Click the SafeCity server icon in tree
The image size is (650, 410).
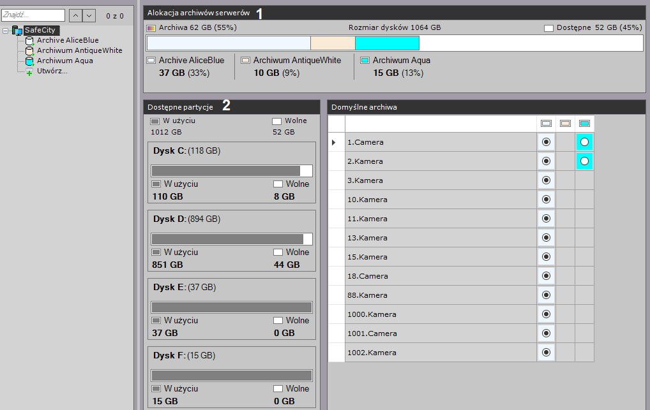tap(17, 31)
